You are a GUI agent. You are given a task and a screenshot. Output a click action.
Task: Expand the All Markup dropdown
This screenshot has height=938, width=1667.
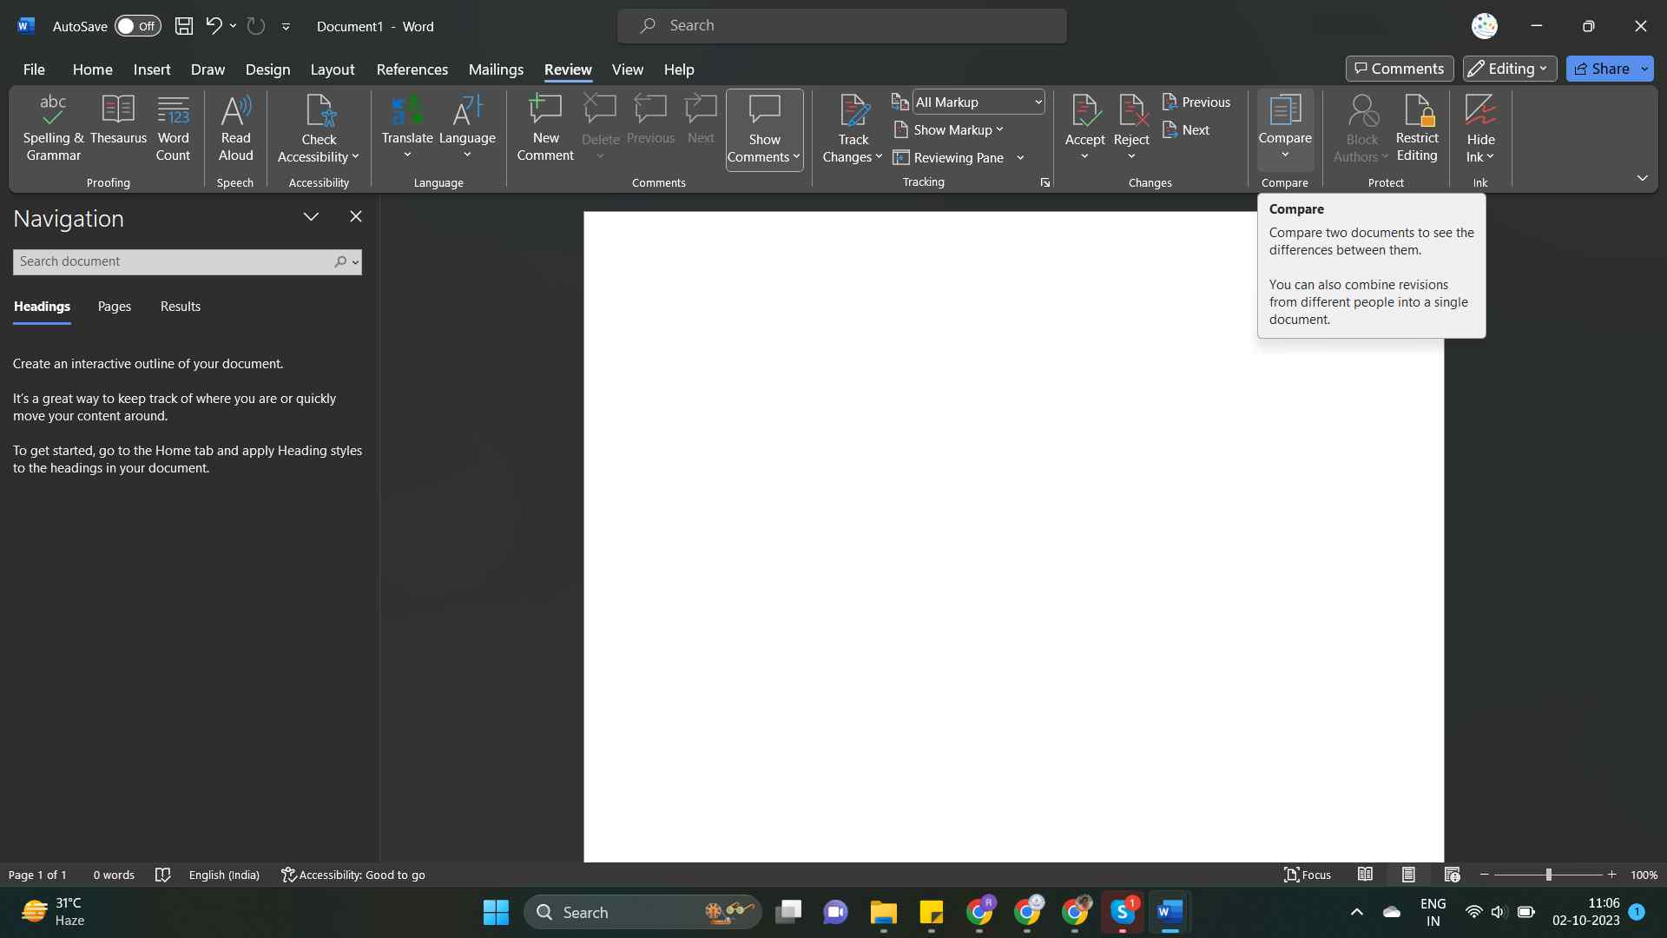click(1038, 102)
